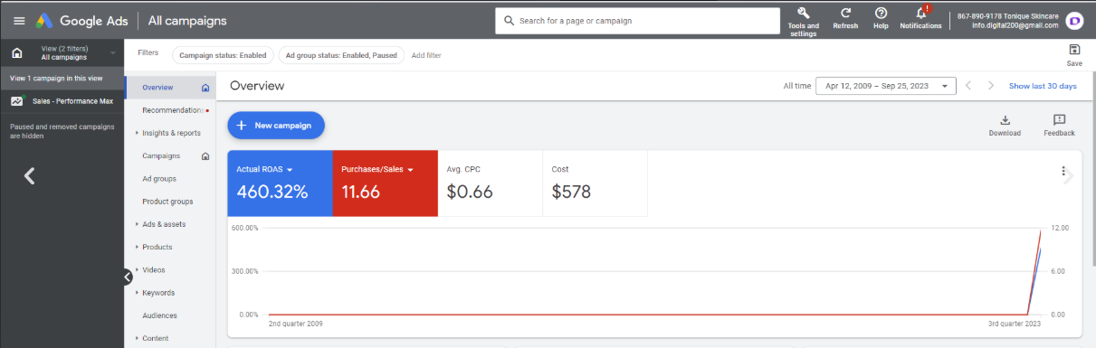1096x348 pixels.
Task: Focus the search page or campaign field
Action: [638, 20]
